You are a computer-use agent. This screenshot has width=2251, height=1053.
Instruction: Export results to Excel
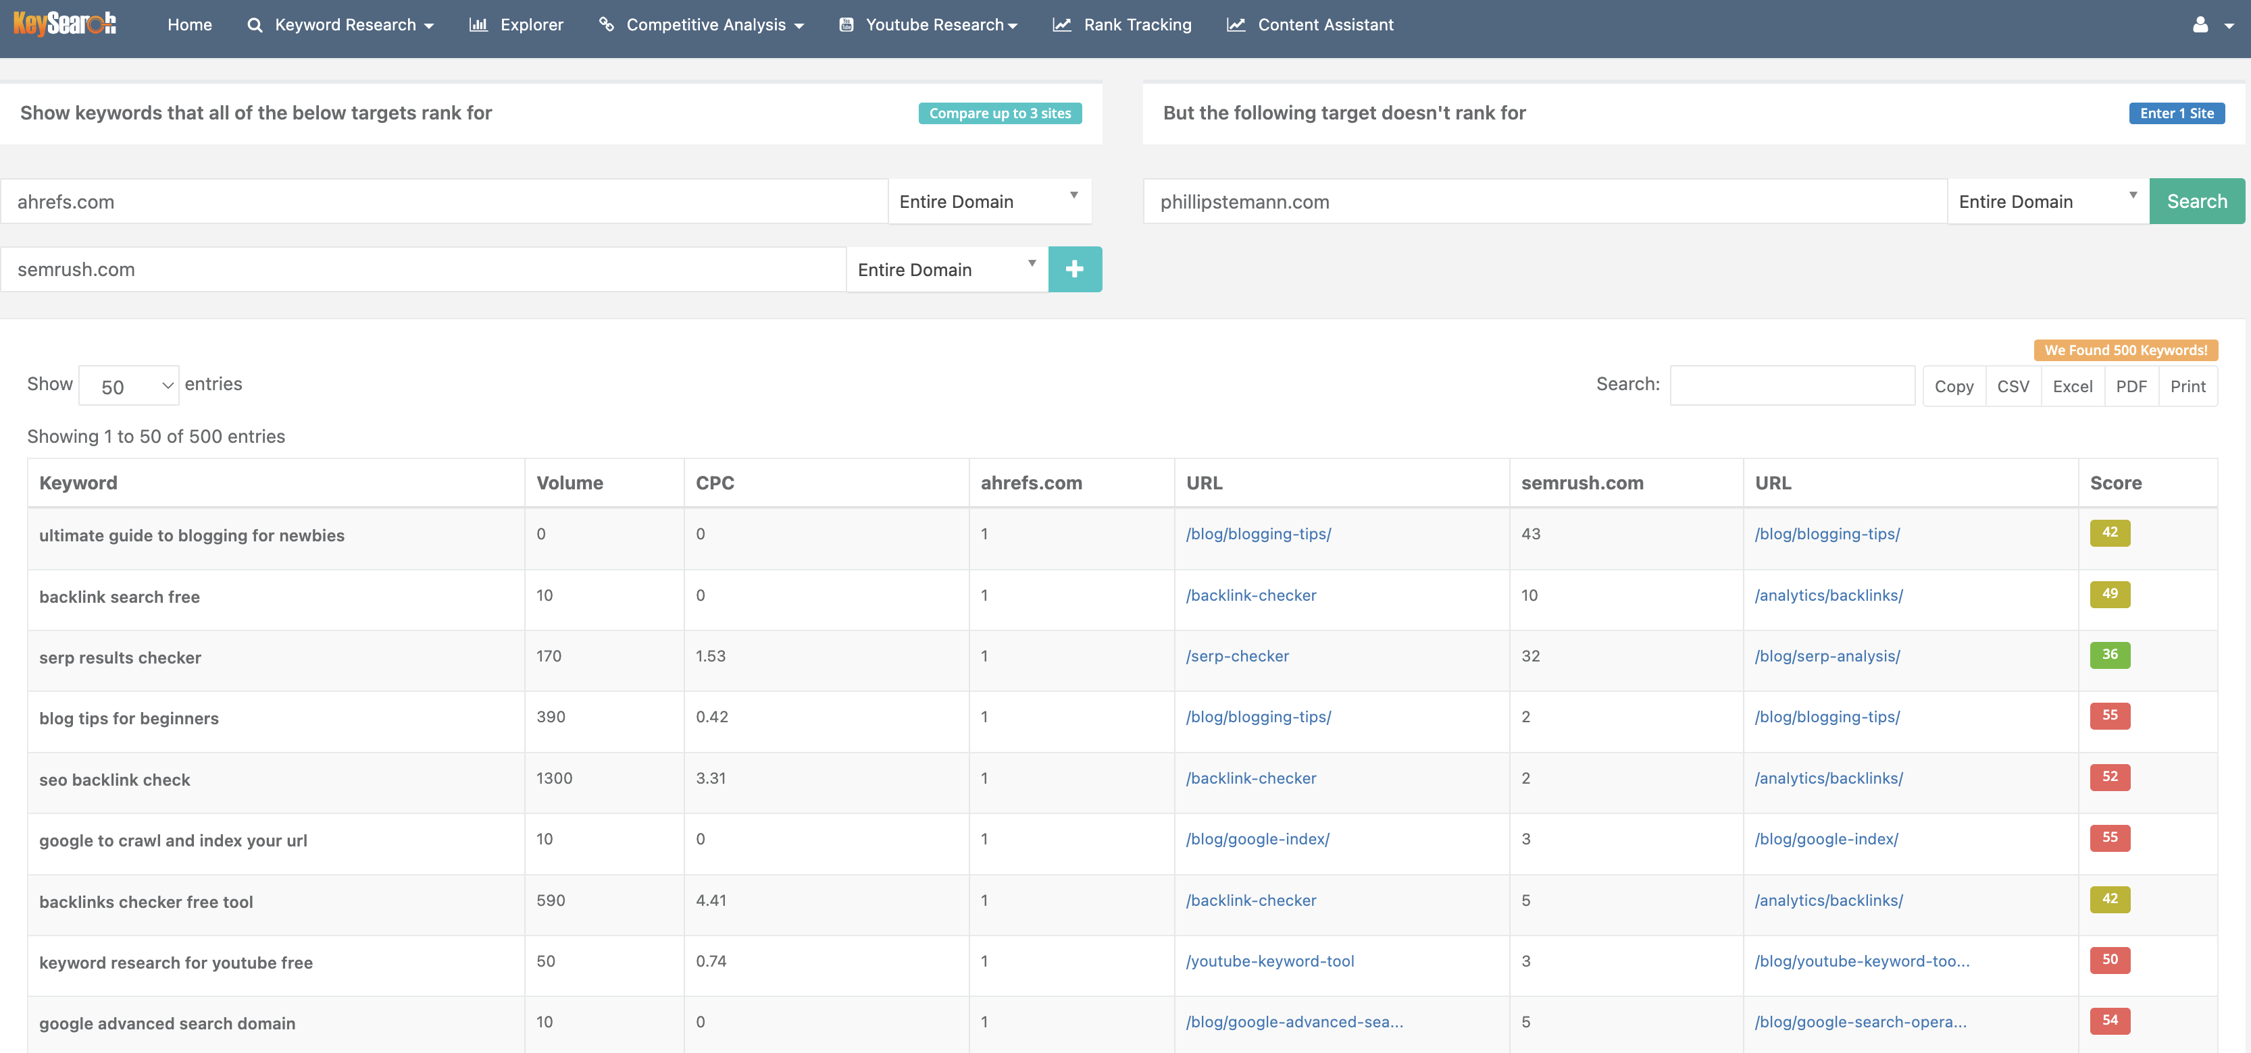(2073, 386)
